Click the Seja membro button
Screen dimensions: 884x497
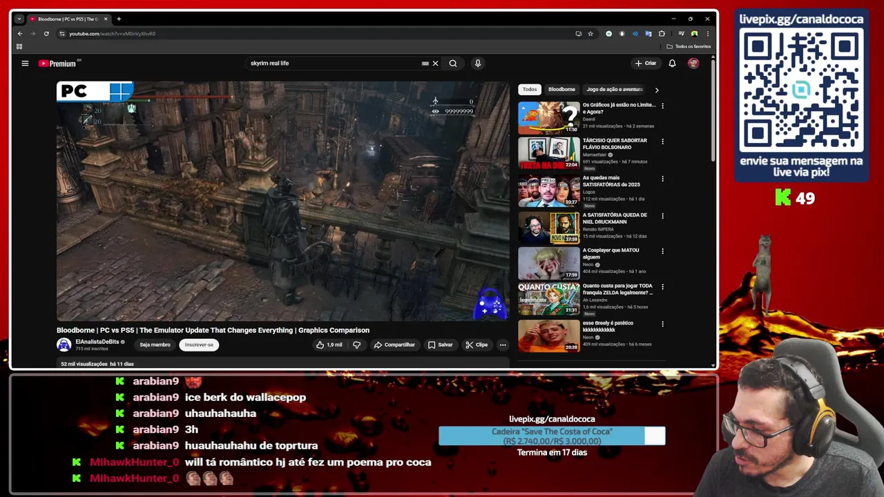pos(155,344)
